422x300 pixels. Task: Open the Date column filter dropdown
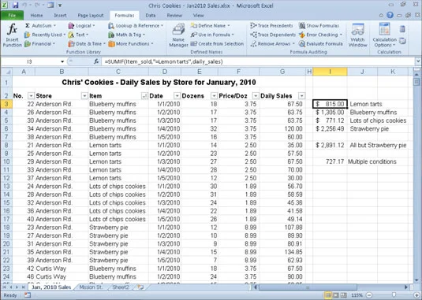coord(177,96)
